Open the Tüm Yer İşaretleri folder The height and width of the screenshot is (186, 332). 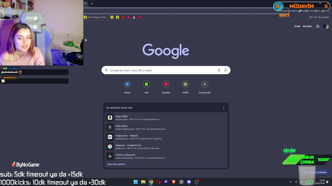[x=319, y=17]
